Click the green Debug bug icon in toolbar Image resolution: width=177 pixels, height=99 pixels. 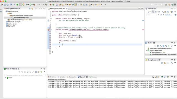27,5
